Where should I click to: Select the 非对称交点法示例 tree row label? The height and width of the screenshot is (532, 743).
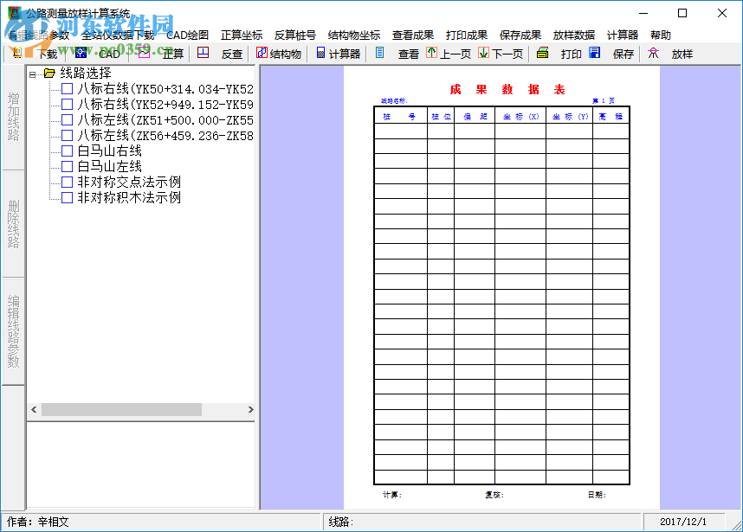(129, 183)
